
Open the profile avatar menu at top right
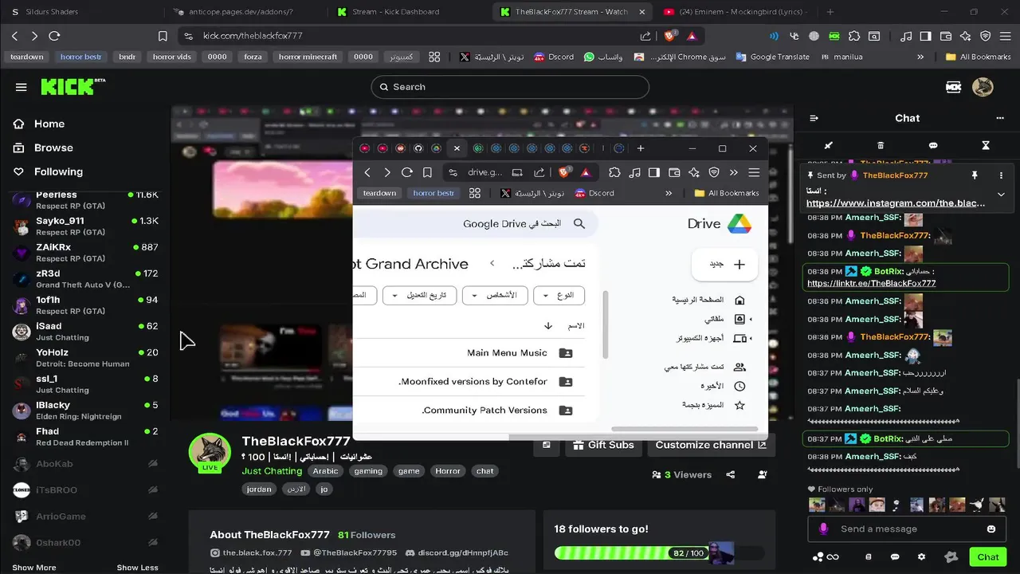[x=983, y=87]
